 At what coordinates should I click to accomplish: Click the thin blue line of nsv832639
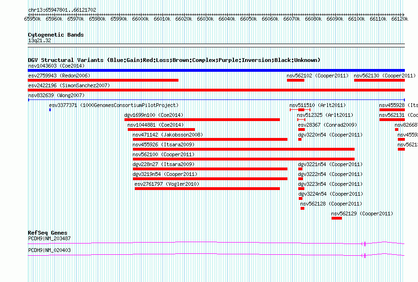tap(216, 100)
